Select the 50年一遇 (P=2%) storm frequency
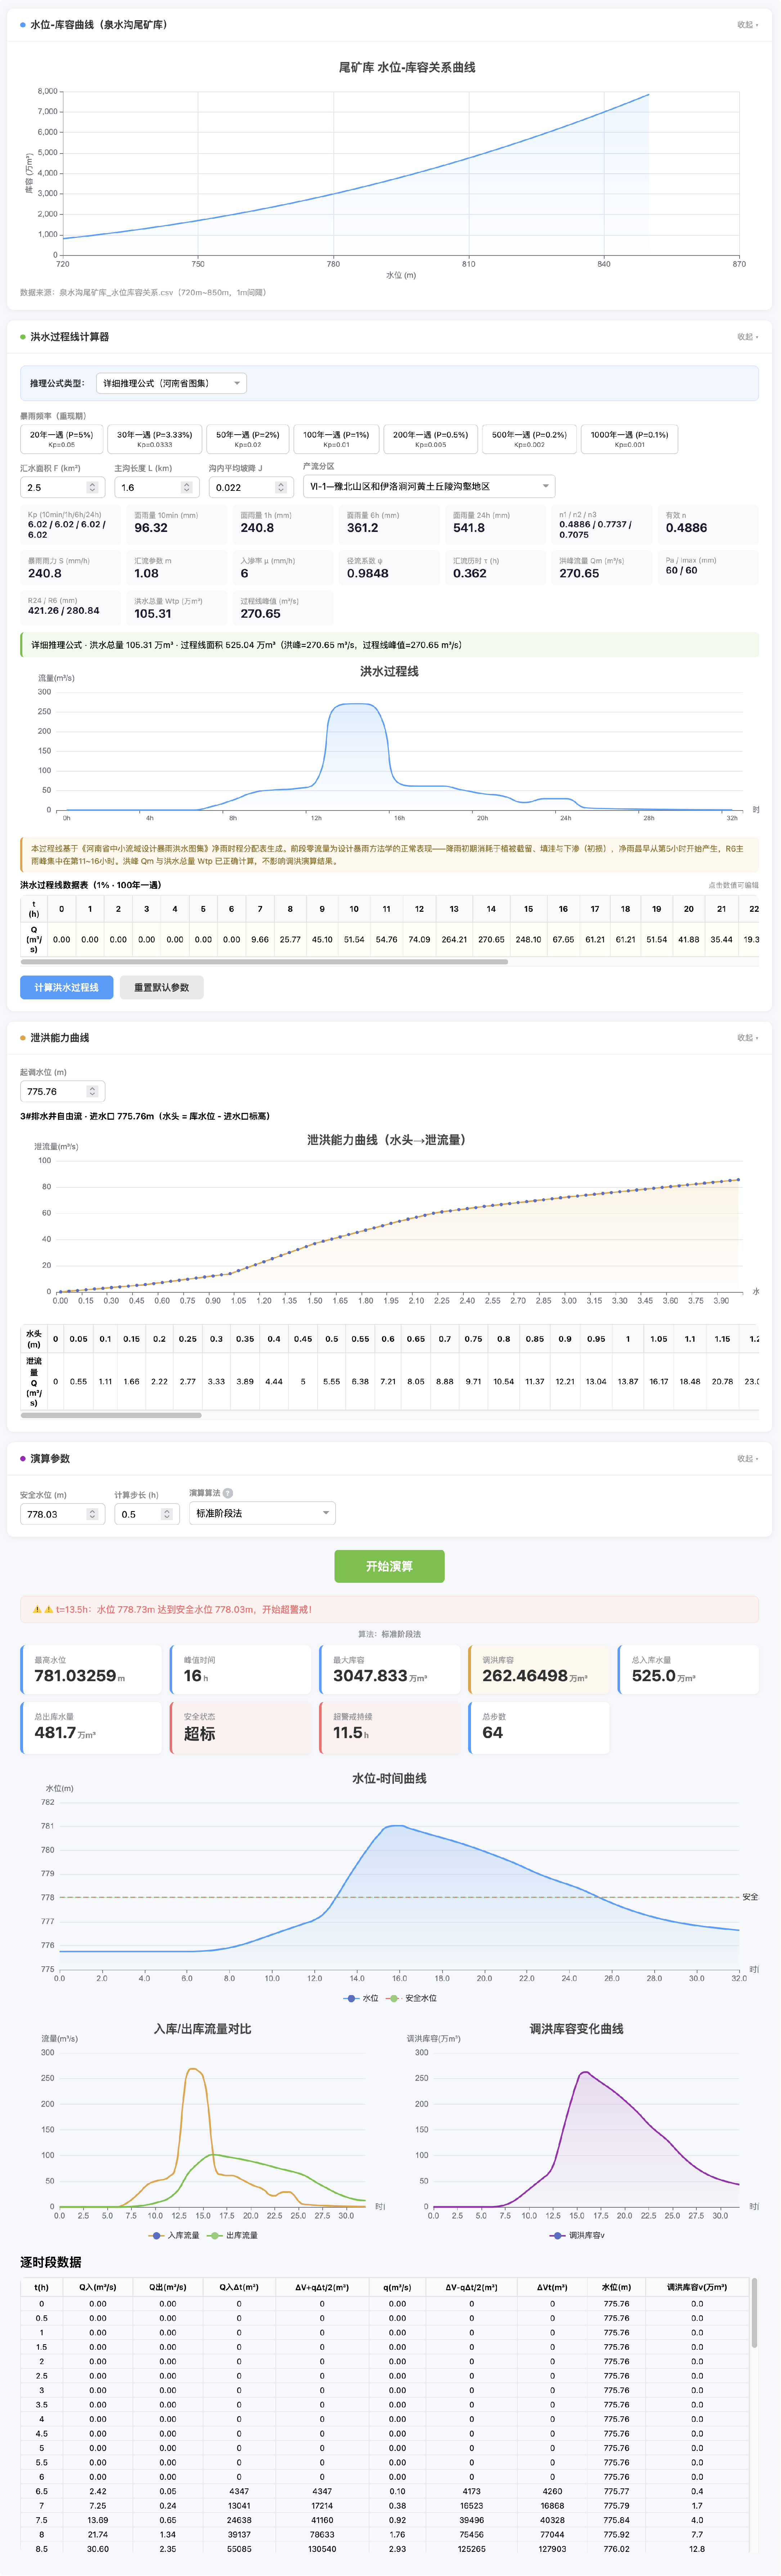The width and height of the screenshot is (781, 2576). [248, 439]
